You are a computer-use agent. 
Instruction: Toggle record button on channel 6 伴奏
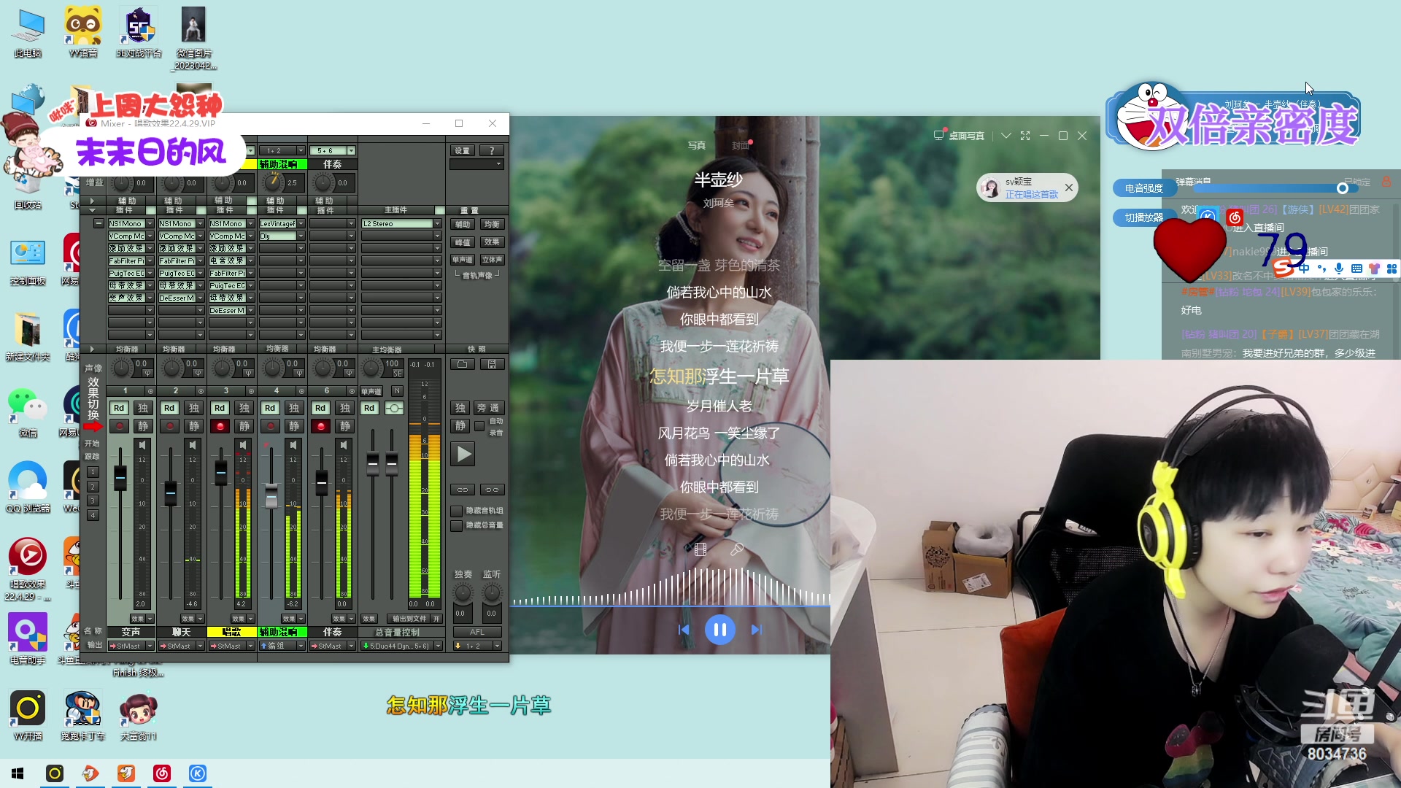[320, 426]
